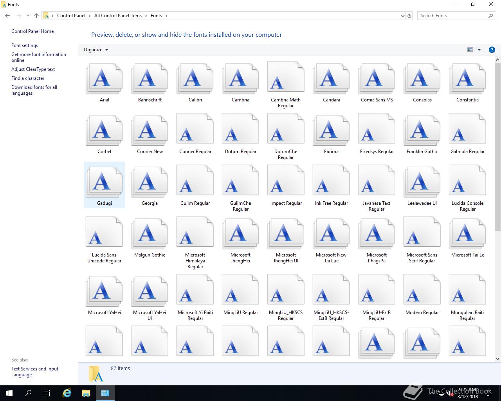The height and width of the screenshot is (401, 501).
Task: Select the Bahnschrift font icon
Action: pos(150,79)
